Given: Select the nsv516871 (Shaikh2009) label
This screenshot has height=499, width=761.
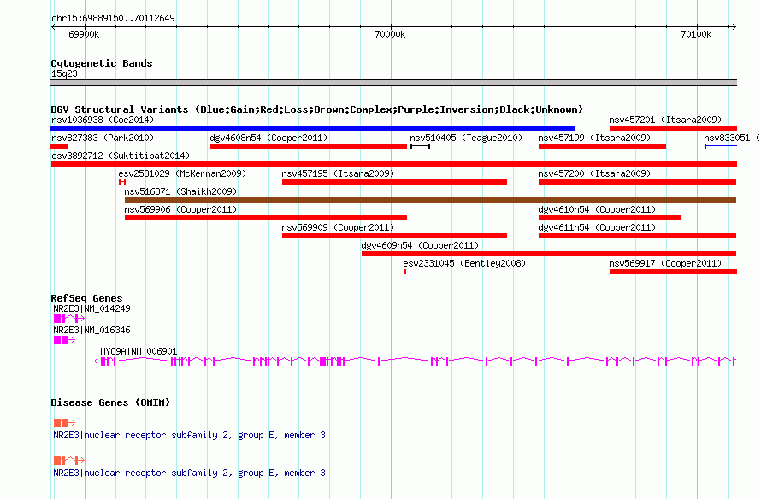Looking at the screenshot, I should coord(180,191).
